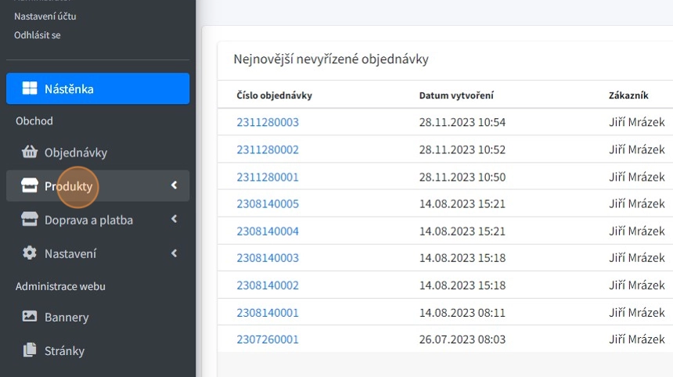This screenshot has width=673, height=377.
Task: Click the Nastavení gear icon
Action: tap(30, 253)
